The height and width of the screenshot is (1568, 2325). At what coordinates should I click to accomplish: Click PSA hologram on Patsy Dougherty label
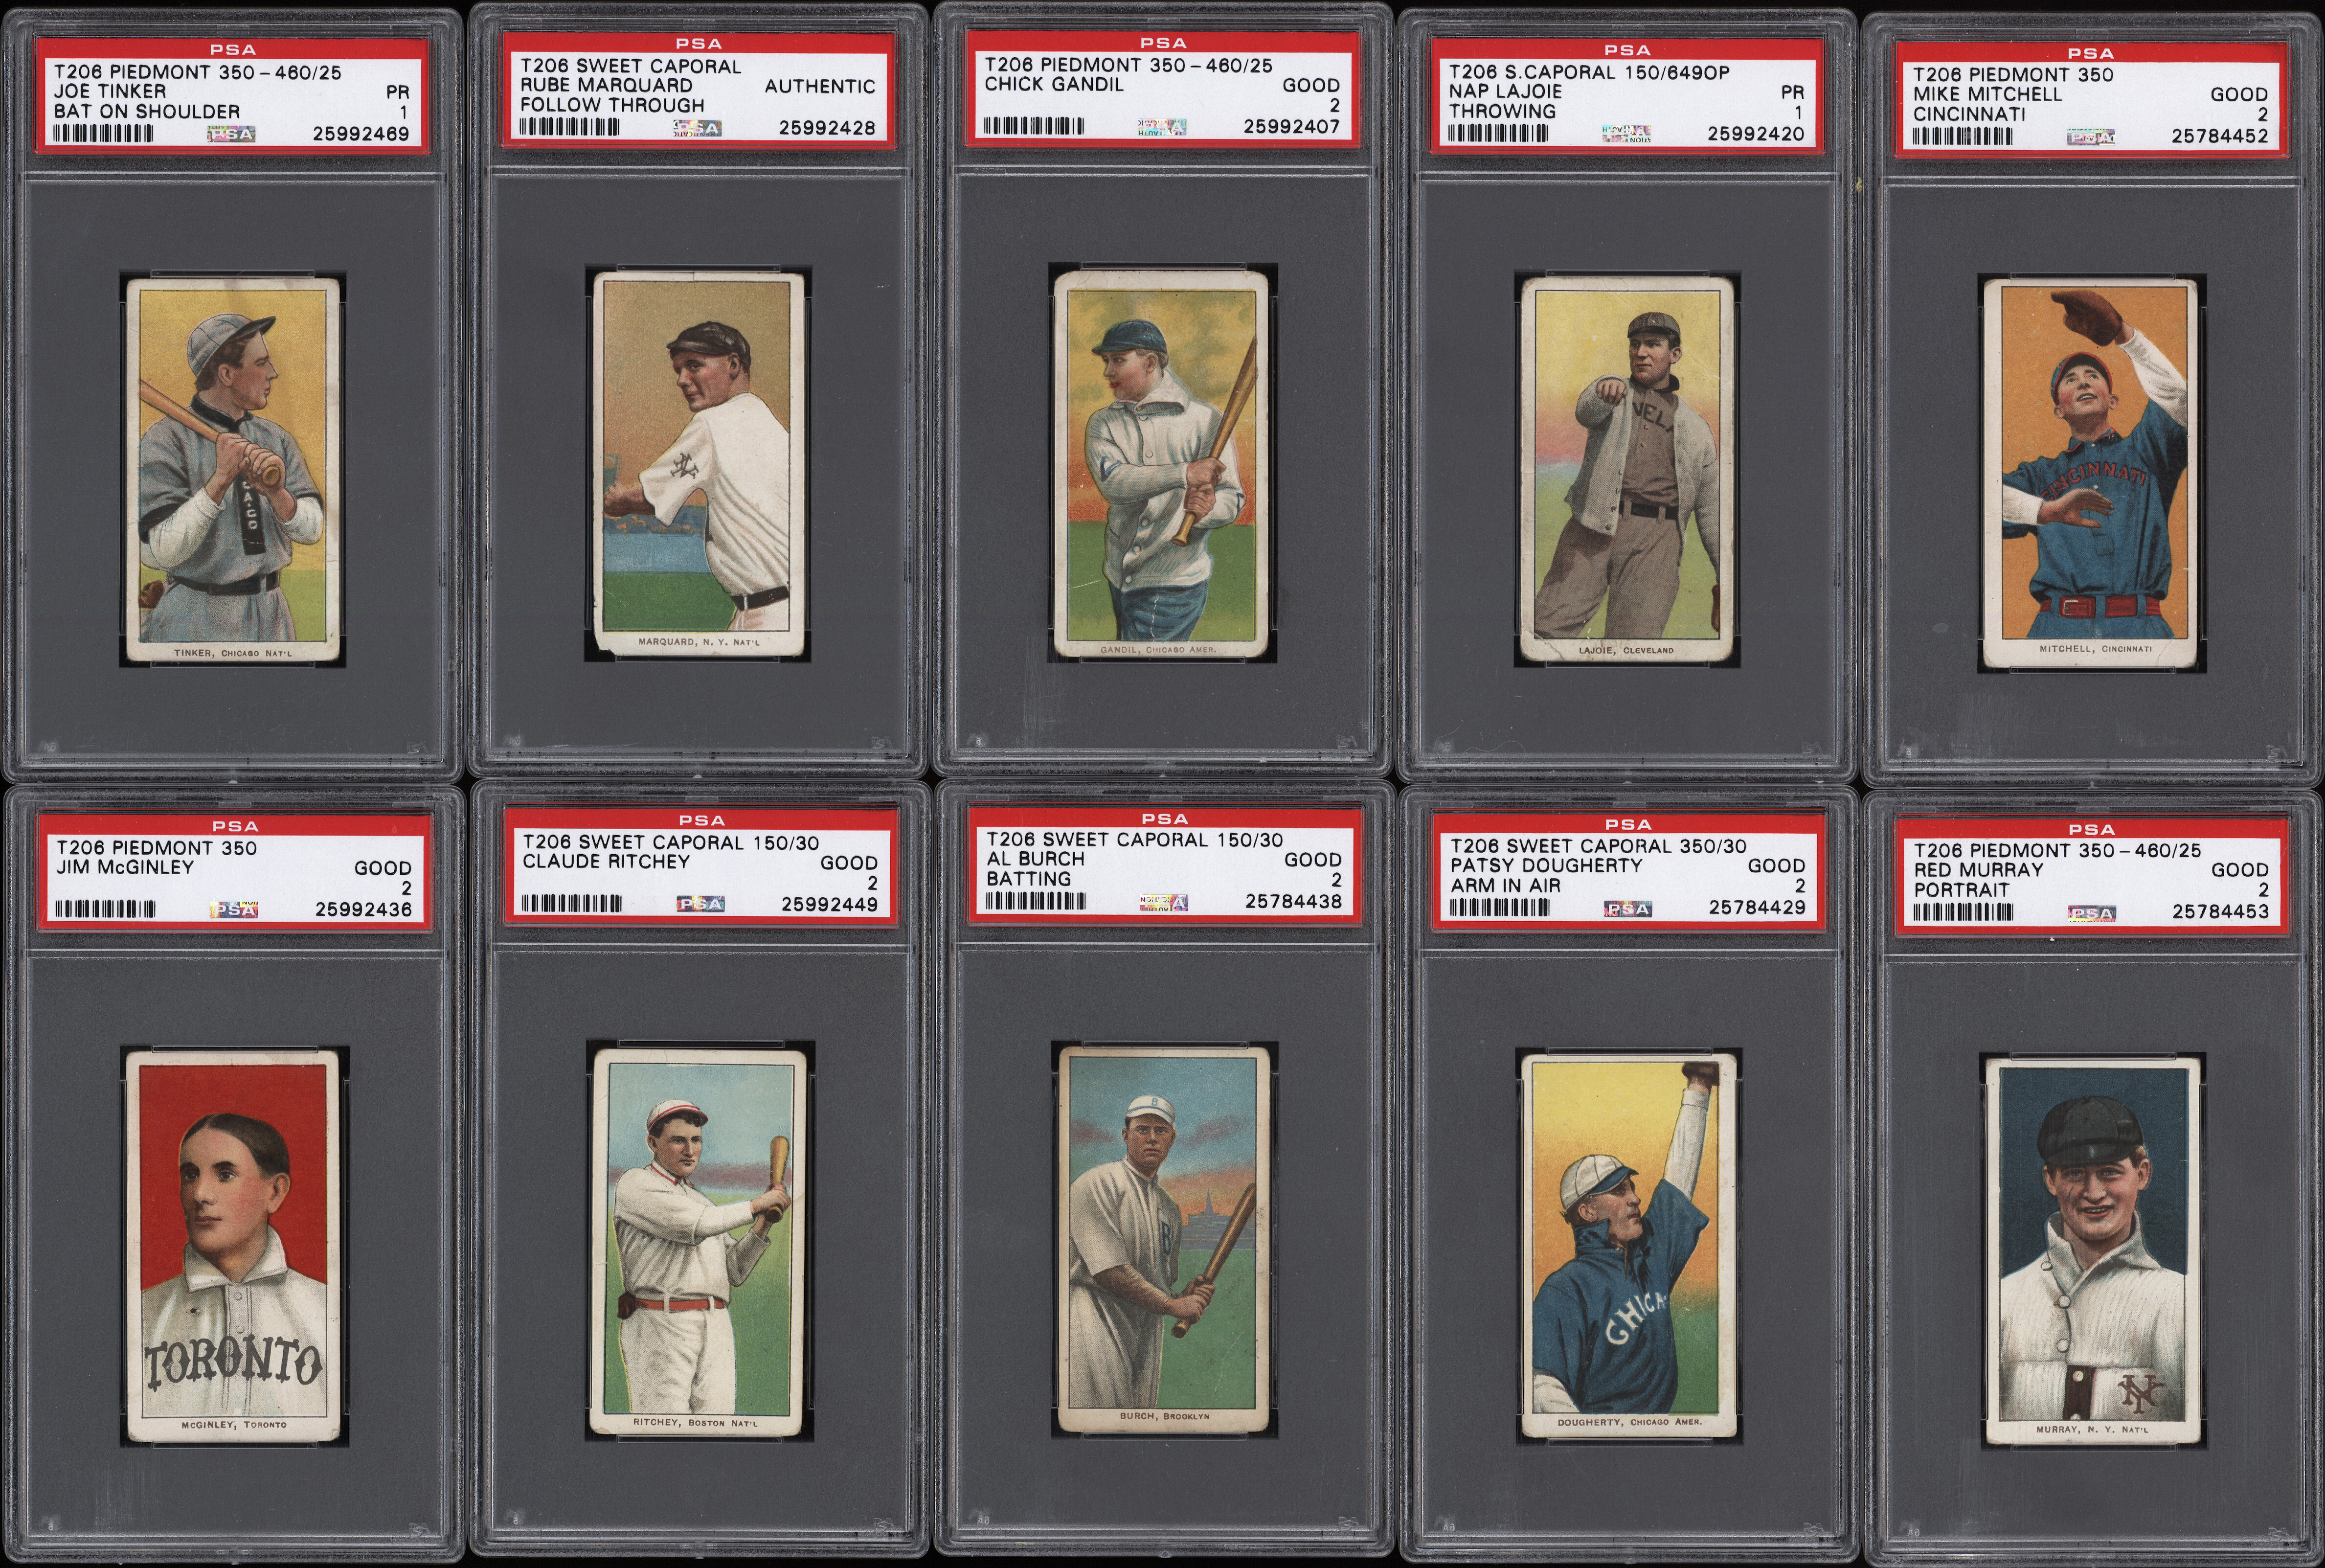tap(1627, 908)
